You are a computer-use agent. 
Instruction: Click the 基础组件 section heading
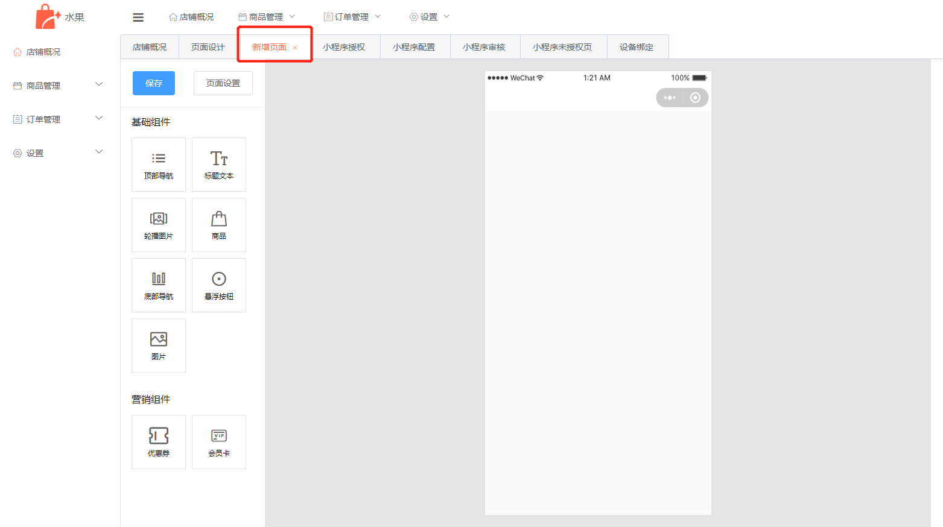pos(151,122)
